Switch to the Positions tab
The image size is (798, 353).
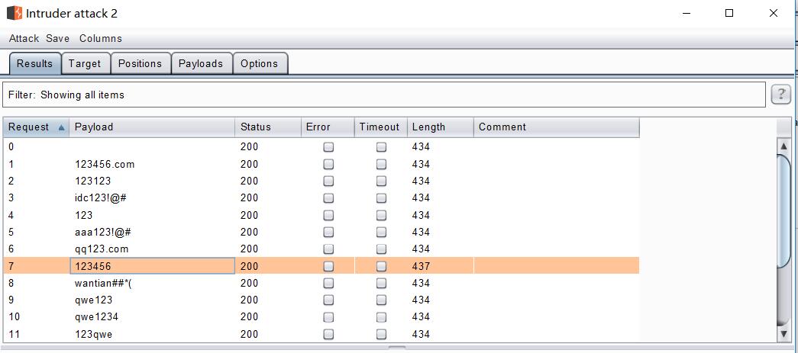coord(140,63)
